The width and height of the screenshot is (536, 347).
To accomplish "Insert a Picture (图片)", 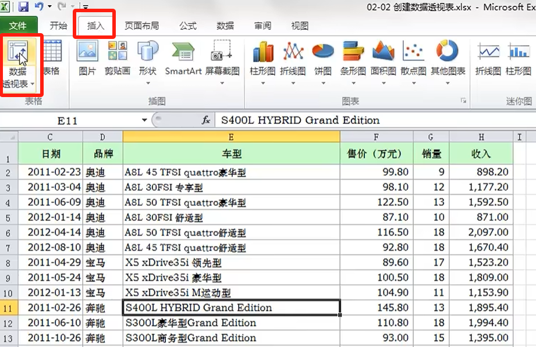I will [x=87, y=57].
